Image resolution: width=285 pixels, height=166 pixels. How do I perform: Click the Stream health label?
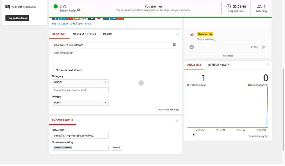click(68, 11)
